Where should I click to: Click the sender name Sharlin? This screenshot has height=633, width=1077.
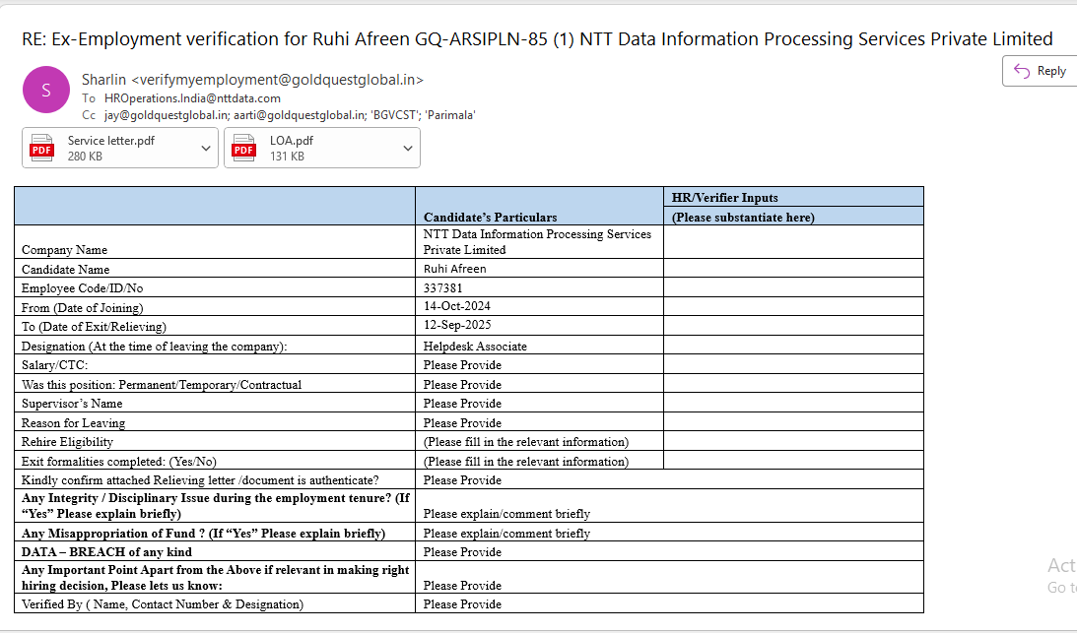tap(104, 79)
